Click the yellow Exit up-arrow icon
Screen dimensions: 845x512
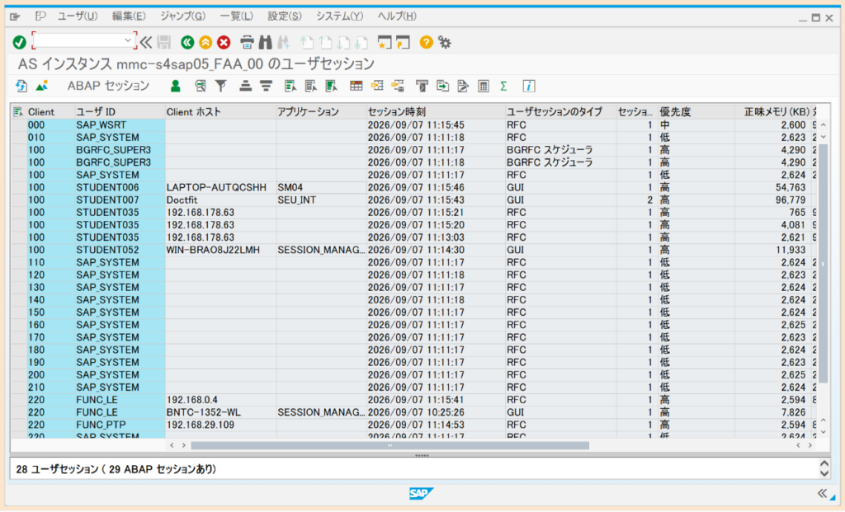click(205, 42)
